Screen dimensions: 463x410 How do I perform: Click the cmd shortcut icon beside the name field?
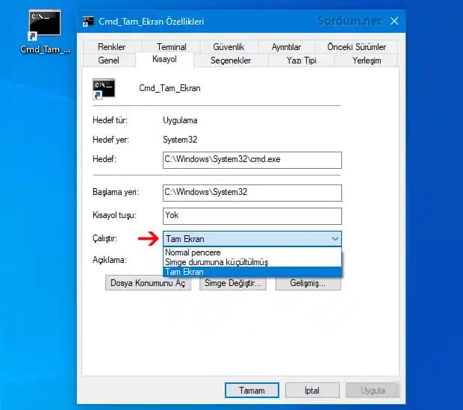(x=103, y=89)
